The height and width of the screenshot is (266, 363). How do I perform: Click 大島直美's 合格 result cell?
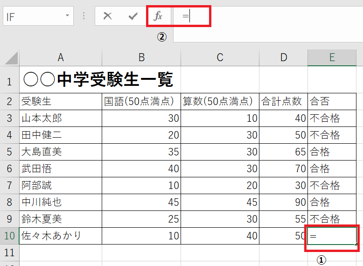pos(332,152)
